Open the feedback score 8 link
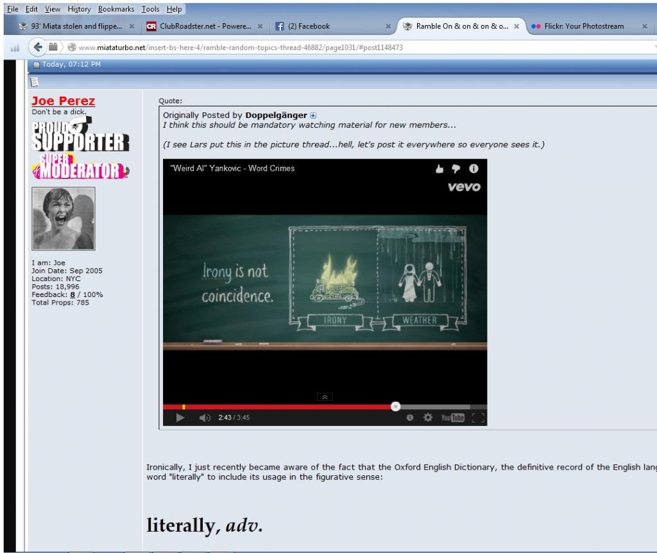Viewport: 657px width, 553px height. tap(73, 294)
